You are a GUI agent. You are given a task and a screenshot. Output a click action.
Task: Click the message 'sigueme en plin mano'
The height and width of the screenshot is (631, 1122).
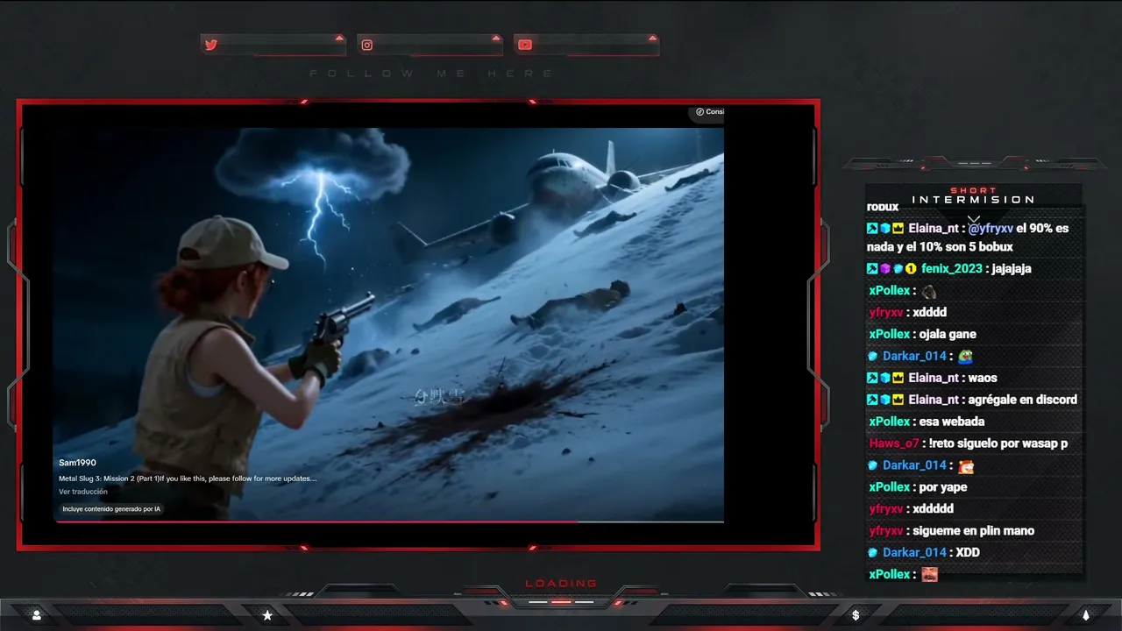coord(973,531)
